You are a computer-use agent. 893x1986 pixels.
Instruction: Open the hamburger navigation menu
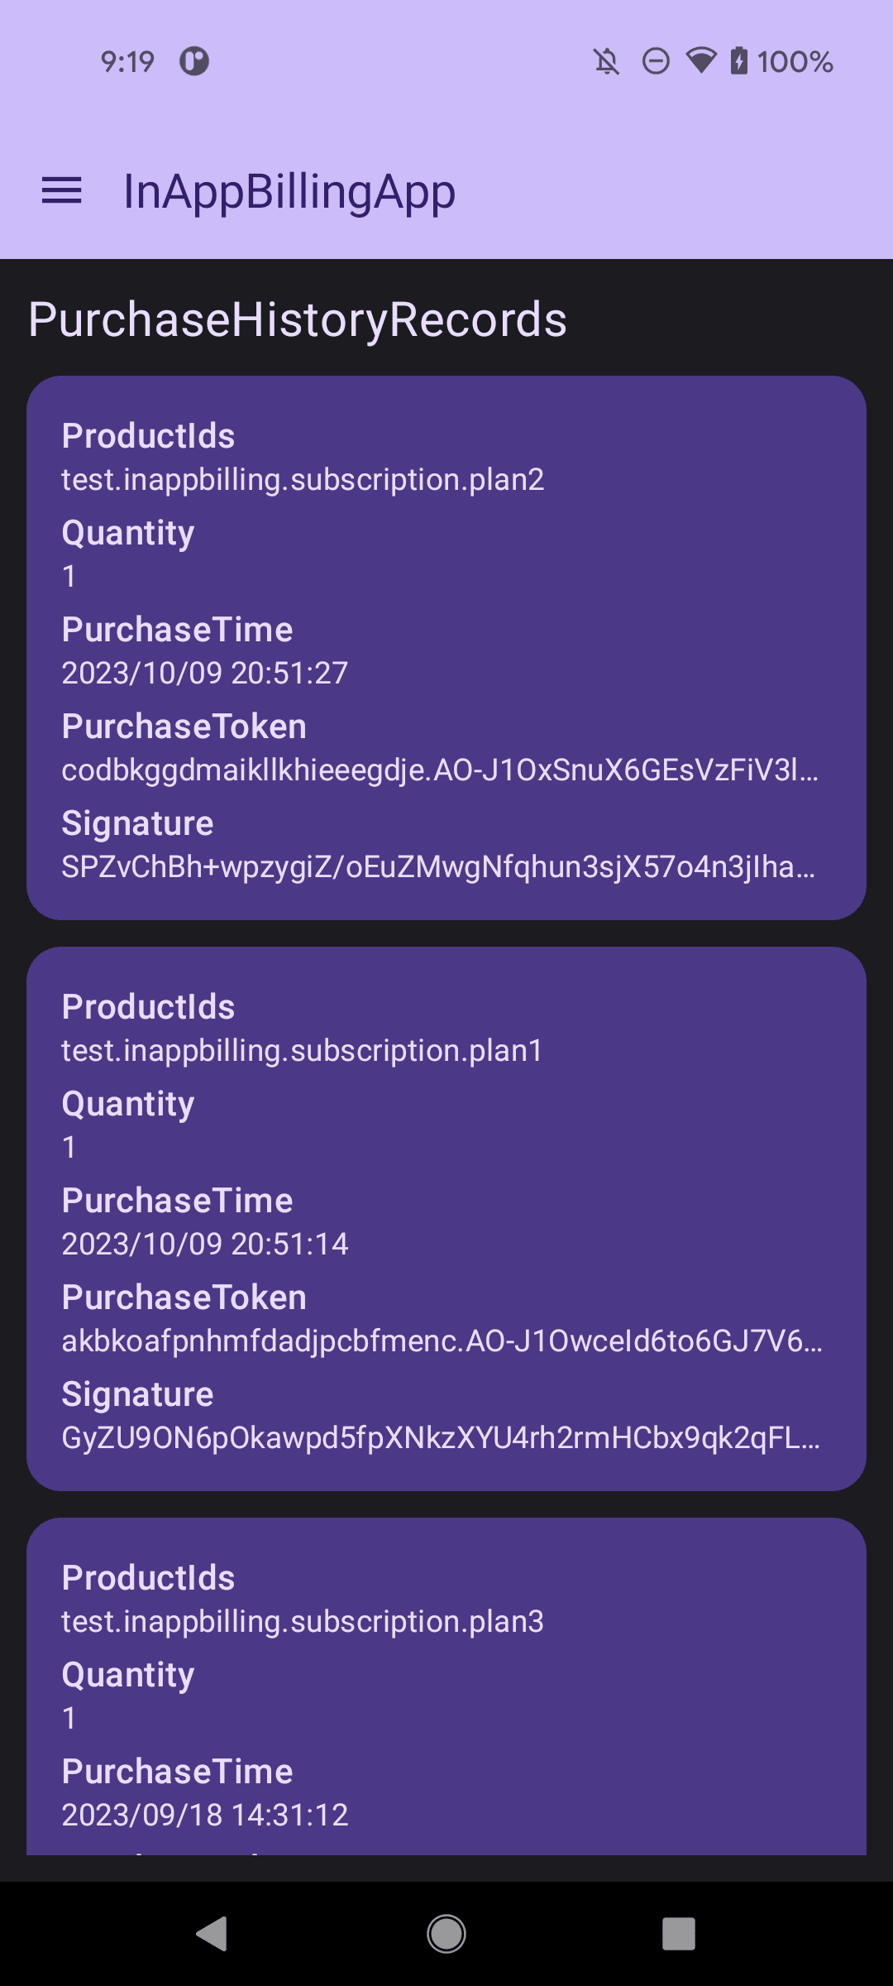coord(62,191)
